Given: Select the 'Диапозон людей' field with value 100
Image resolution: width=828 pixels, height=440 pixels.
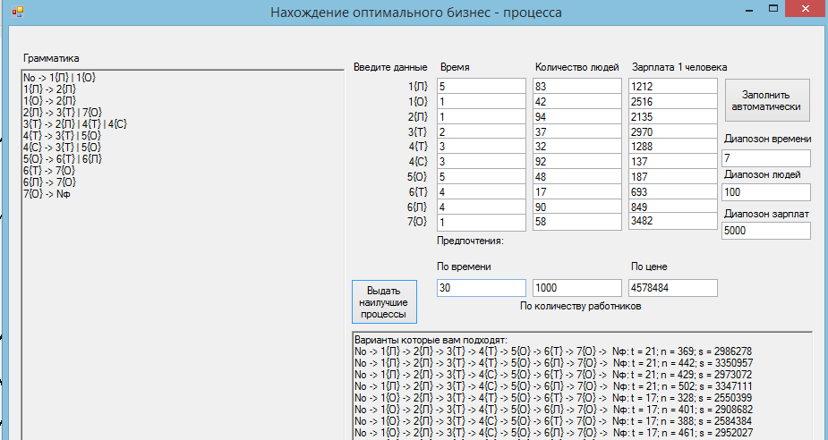Looking at the screenshot, I should (x=765, y=192).
